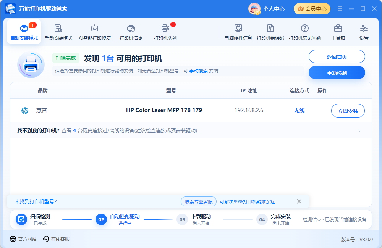Screen dimensions: 382x248
Task: Click 找不到我的打印机? text
Action: pyautogui.click(x=38, y=131)
